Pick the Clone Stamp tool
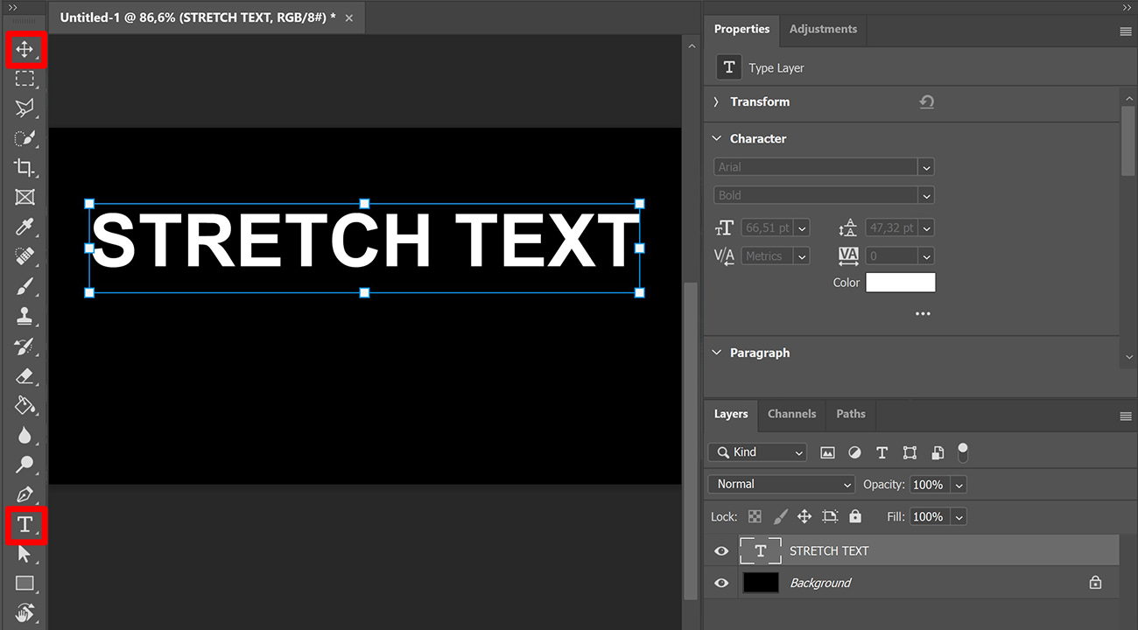Image resolution: width=1138 pixels, height=630 pixels. coord(25,316)
